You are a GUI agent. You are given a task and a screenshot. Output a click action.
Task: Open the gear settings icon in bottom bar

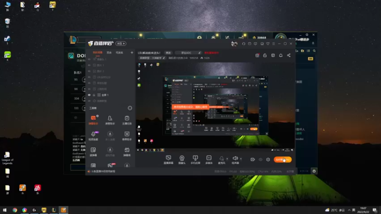point(268,159)
